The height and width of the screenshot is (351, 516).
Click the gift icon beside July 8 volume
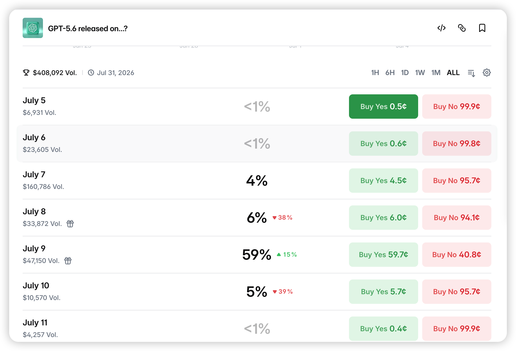coord(70,224)
